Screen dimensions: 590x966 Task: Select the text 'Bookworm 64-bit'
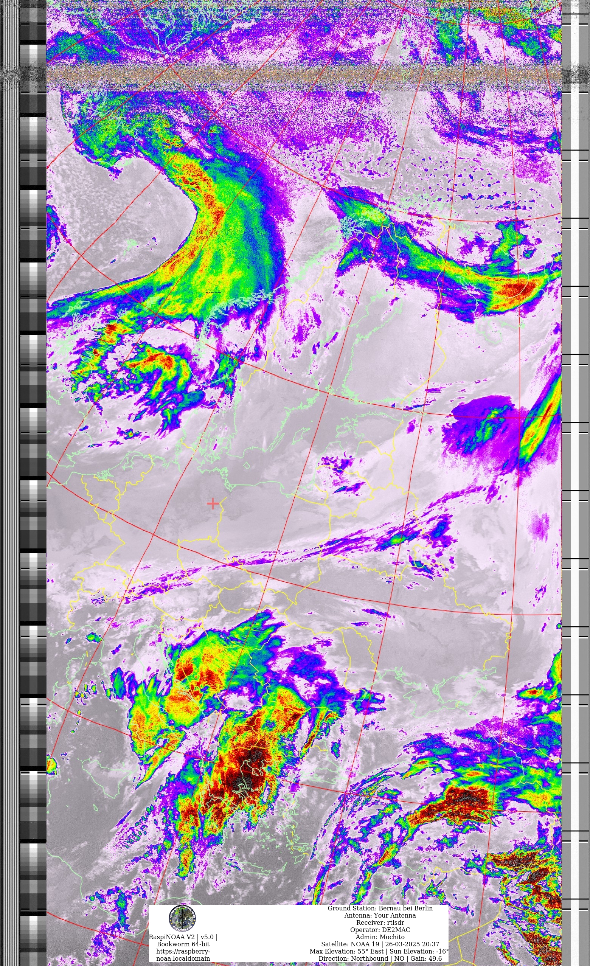[x=183, y=944]
